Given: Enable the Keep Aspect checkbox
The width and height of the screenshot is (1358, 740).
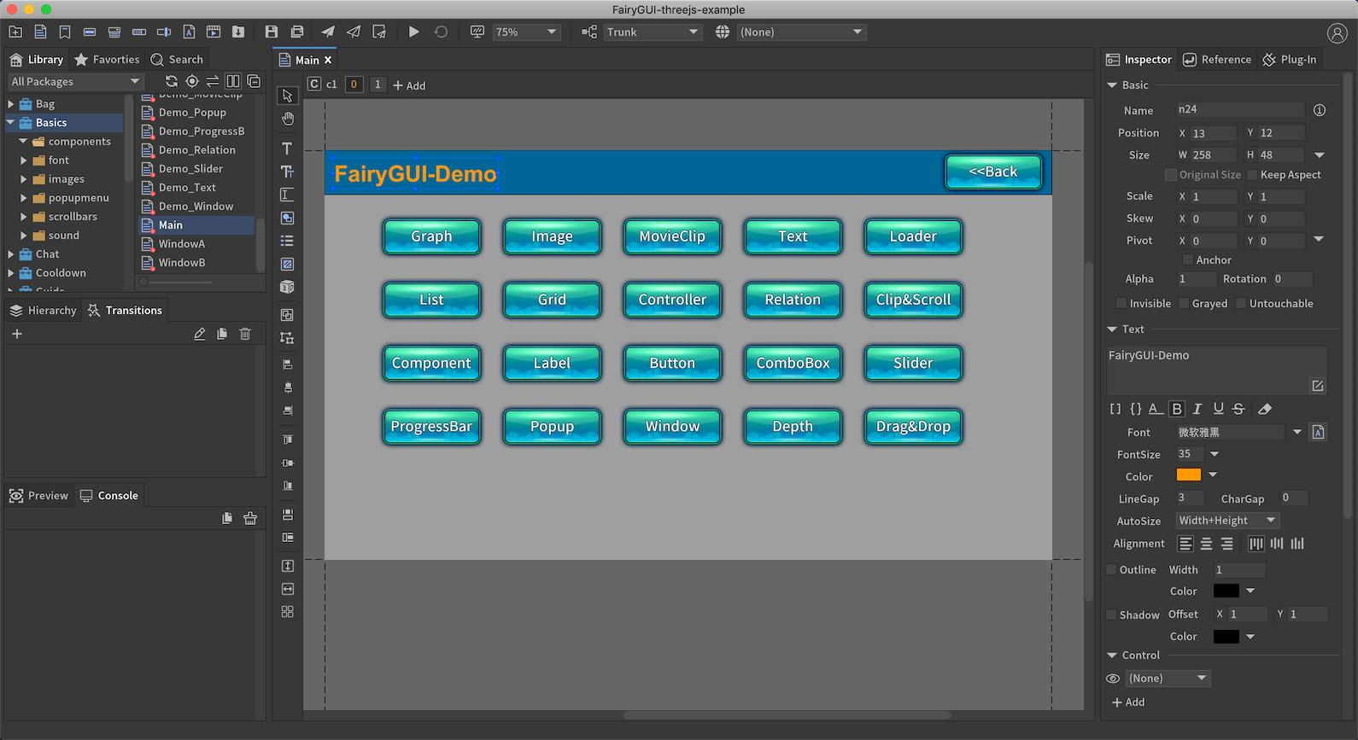Looking at the screenshot, I should (x=1252, y=174).
